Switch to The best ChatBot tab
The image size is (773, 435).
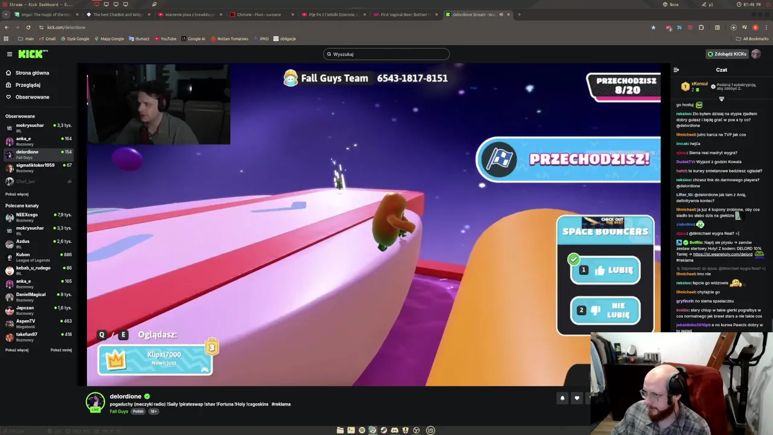(117, 14)
